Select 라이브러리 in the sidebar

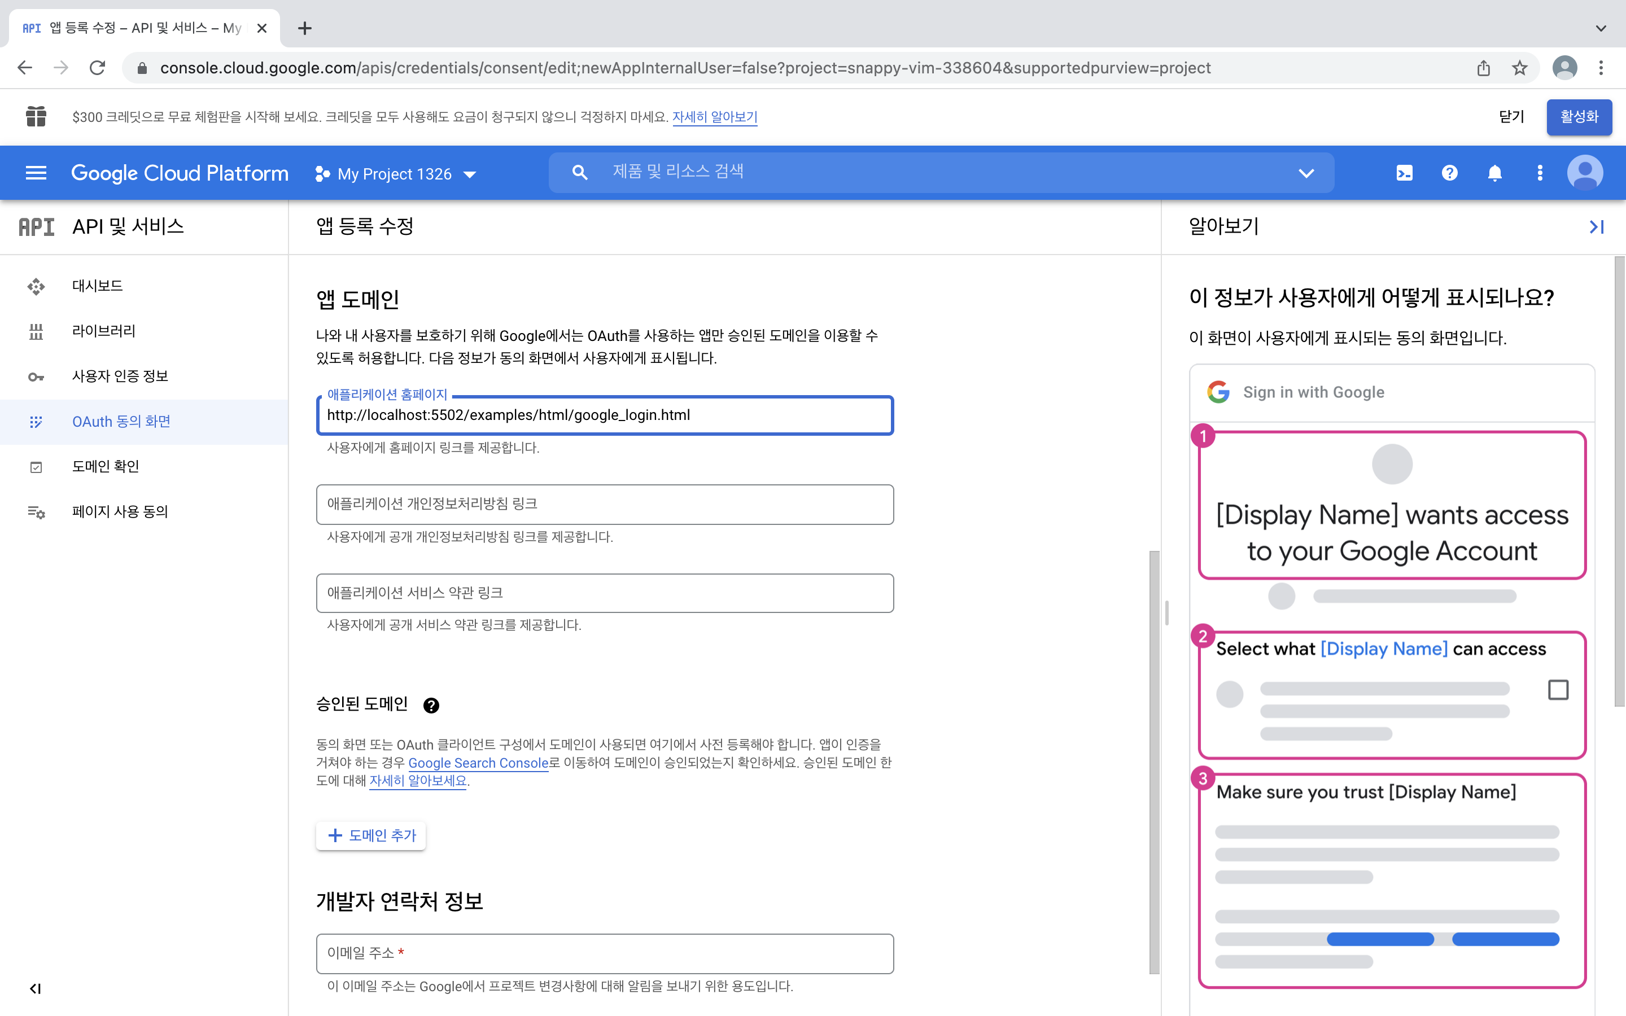coord(102,331)
